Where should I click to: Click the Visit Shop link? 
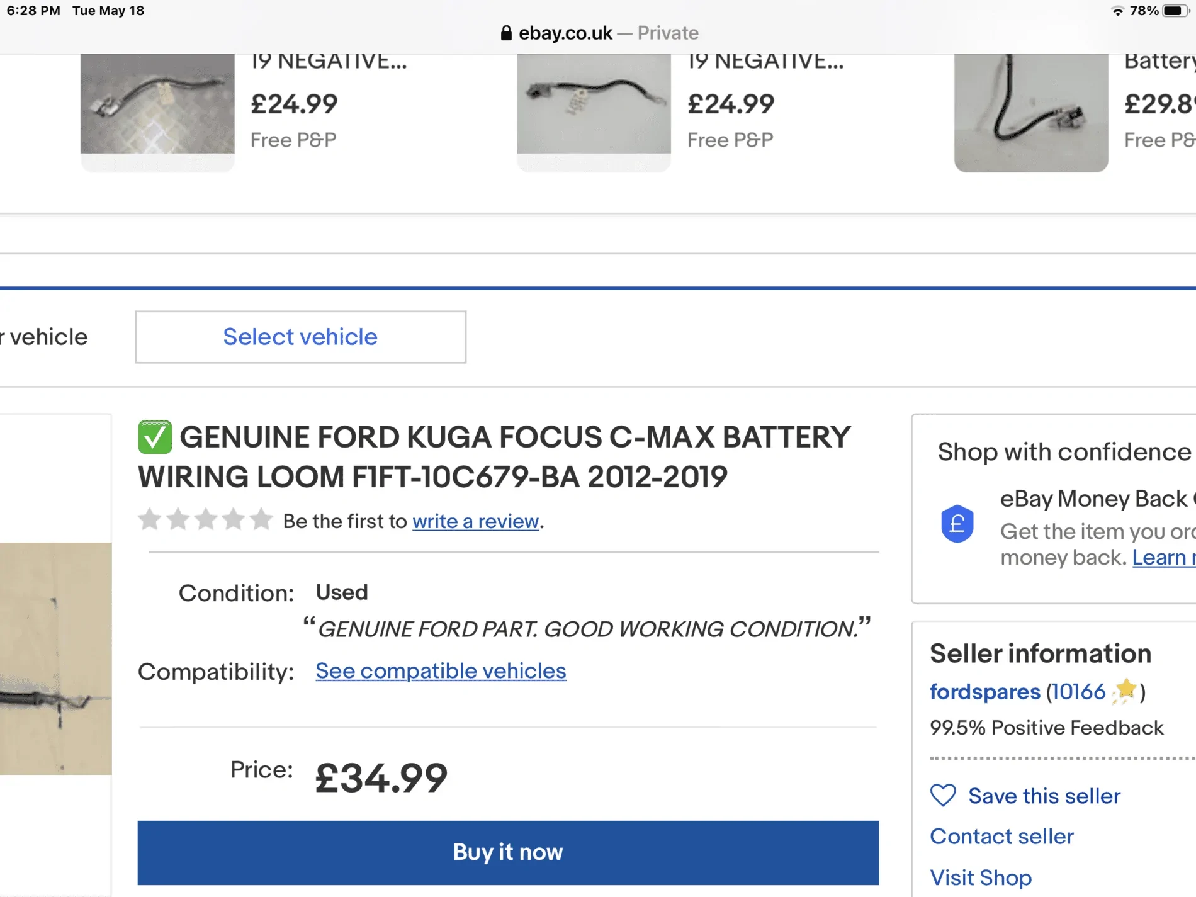click(981, 877)
